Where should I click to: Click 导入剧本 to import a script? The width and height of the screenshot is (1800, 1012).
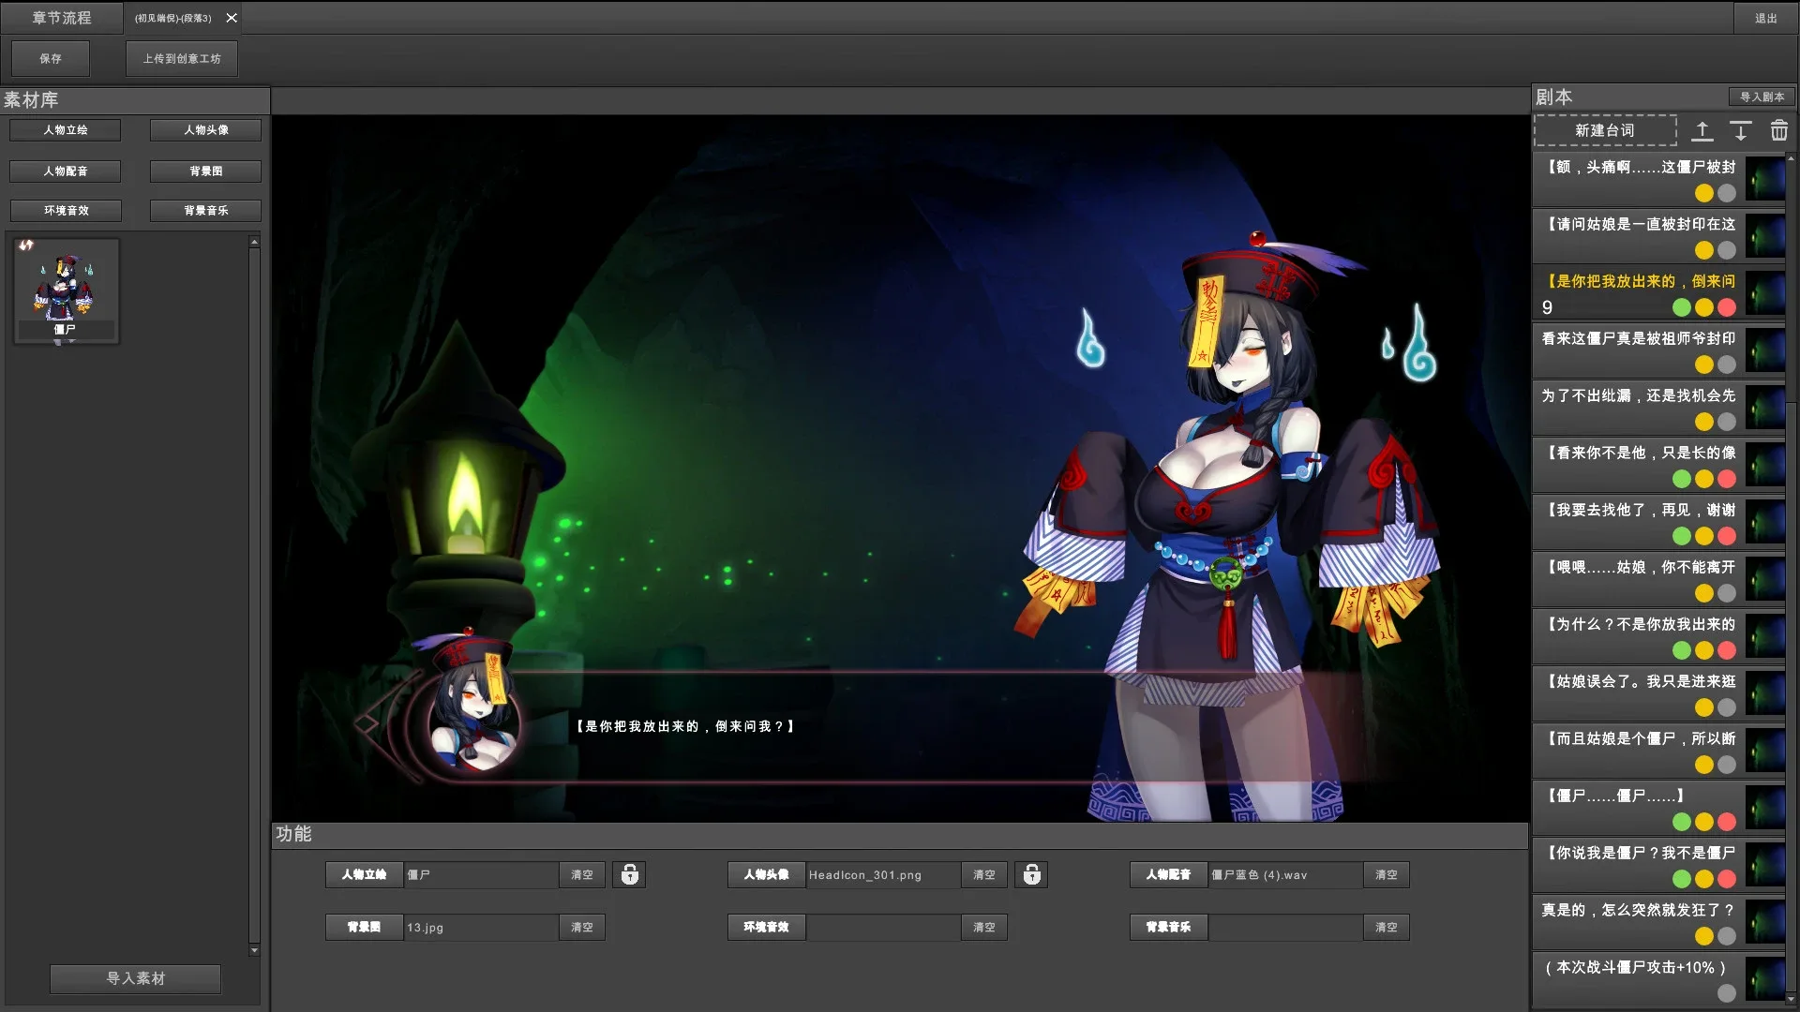point(1759,97)
